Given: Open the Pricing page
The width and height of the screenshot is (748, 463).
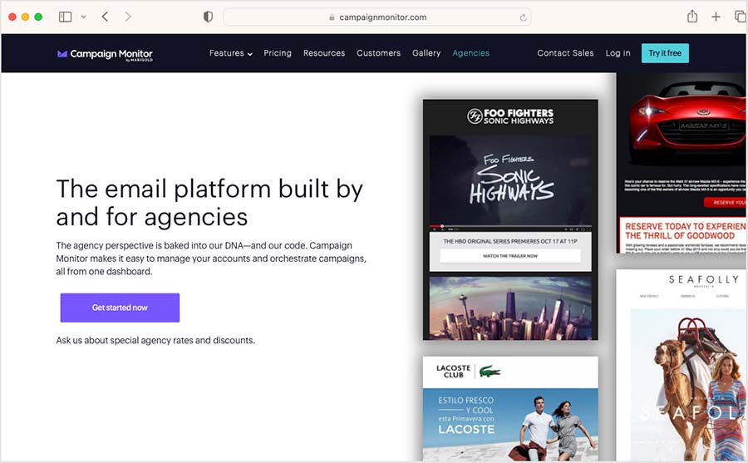Looking at the screenshot, I should pyautogui.click(x=278, y=53).
